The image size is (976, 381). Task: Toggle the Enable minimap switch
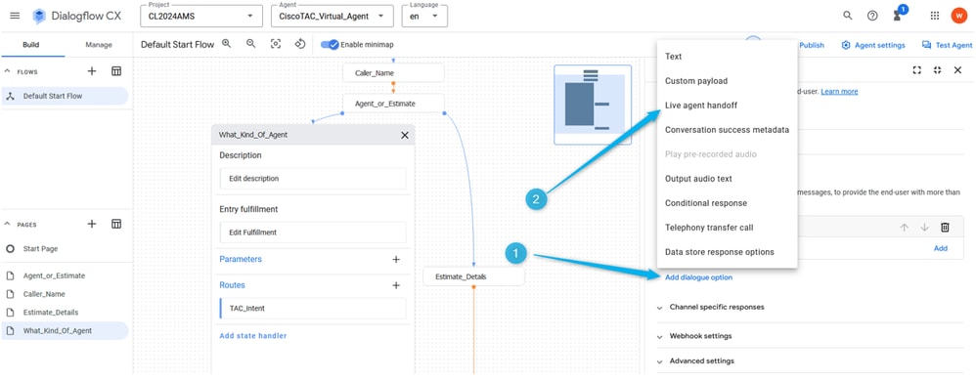[x=330, y=45]
